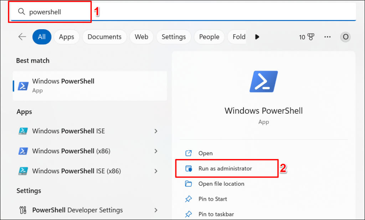Show results under the Web tab
The height and width of the screenshot is (220, 365).
pos(142,37)
